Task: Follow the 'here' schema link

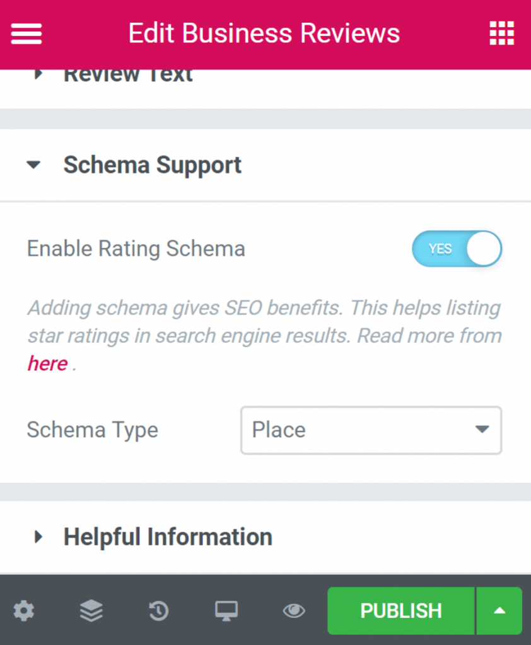Action: click(47, 363)
